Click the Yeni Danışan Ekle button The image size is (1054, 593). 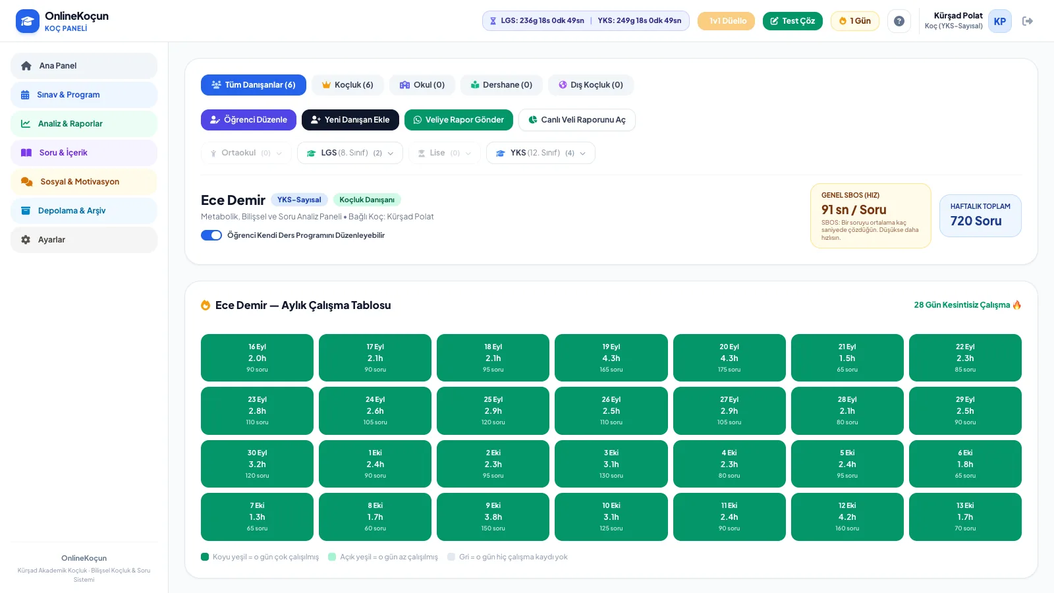point(350,120)
